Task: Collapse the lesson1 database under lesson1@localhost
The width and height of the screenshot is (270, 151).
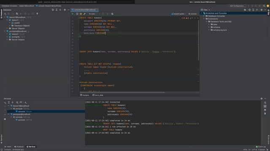Action: coord(7,20)
